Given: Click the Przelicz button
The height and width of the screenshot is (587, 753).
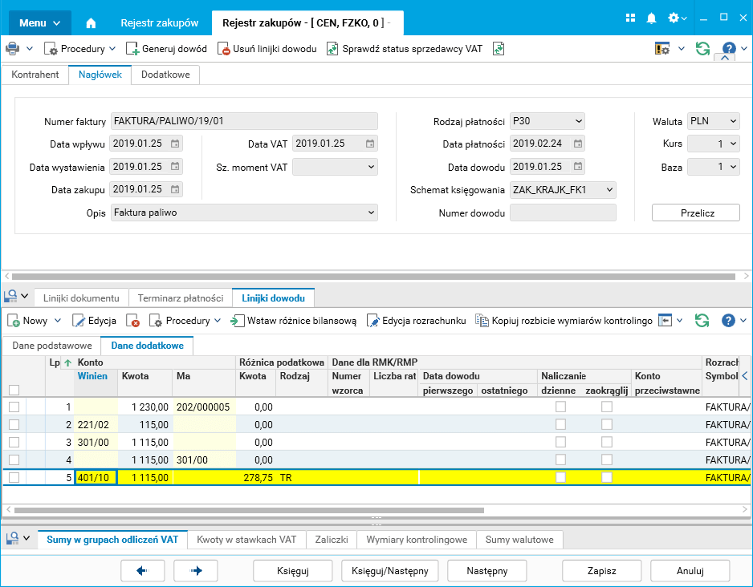Looking at the screenshot, I should click(695, 213).
